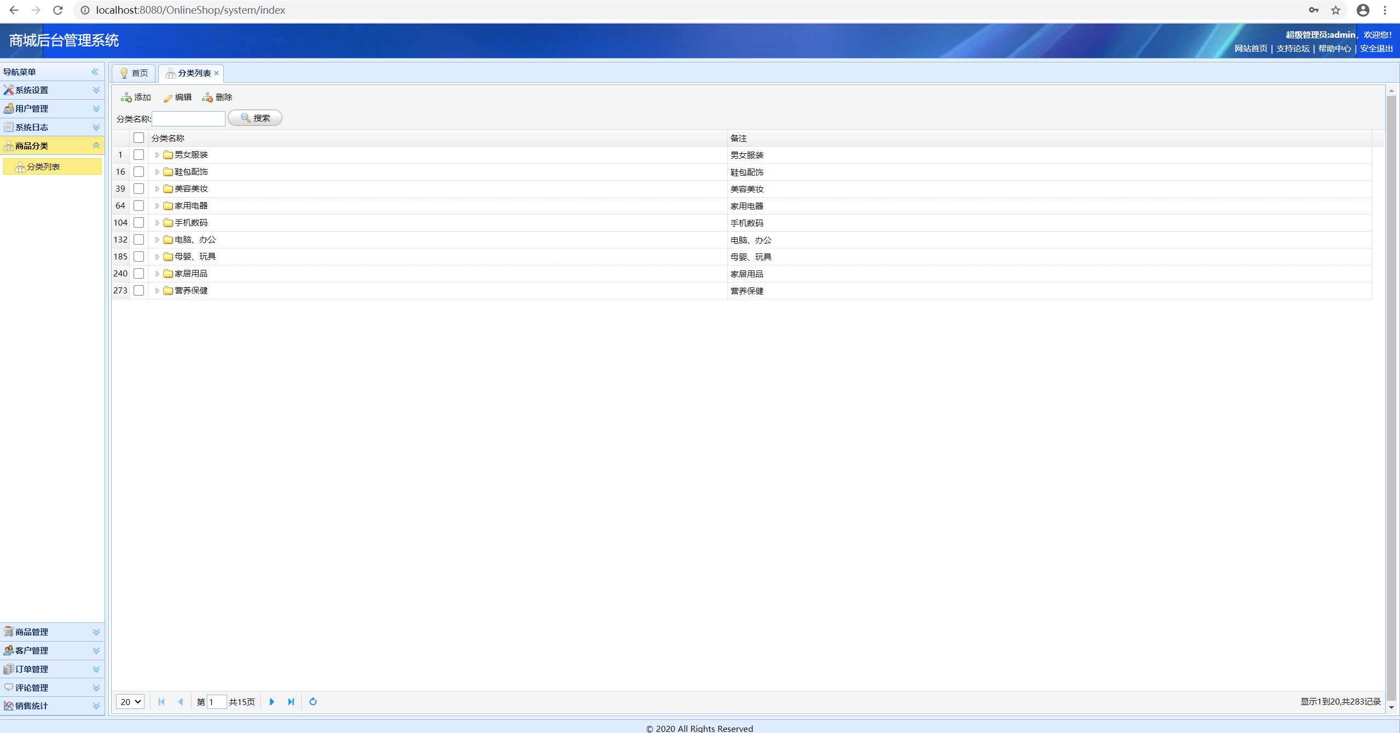
Task: Go to next page arrow
Action: [x=272, y=702]
